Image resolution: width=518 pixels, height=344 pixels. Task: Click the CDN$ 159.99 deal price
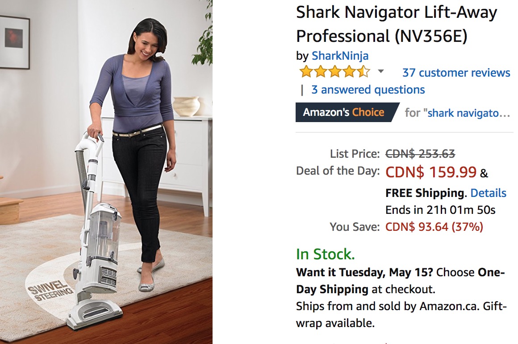pyautogui.click(x=431, y=172)
